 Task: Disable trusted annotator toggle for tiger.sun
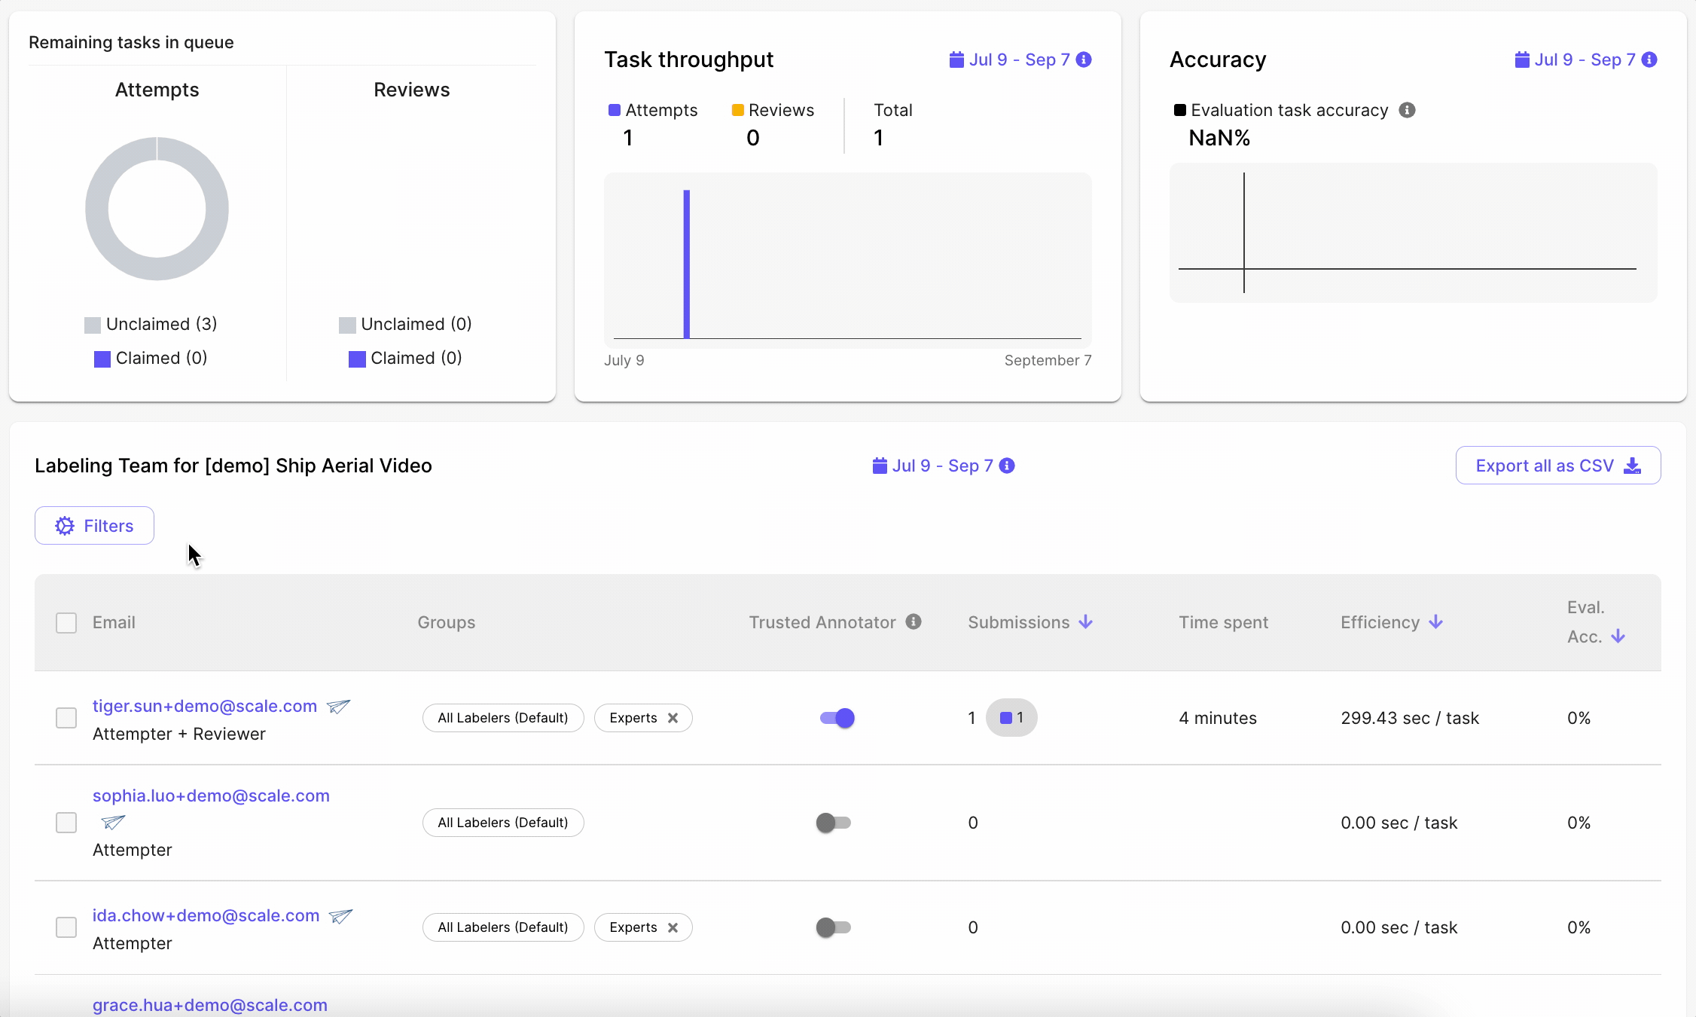pyautogui.click(x=837, y=718)
